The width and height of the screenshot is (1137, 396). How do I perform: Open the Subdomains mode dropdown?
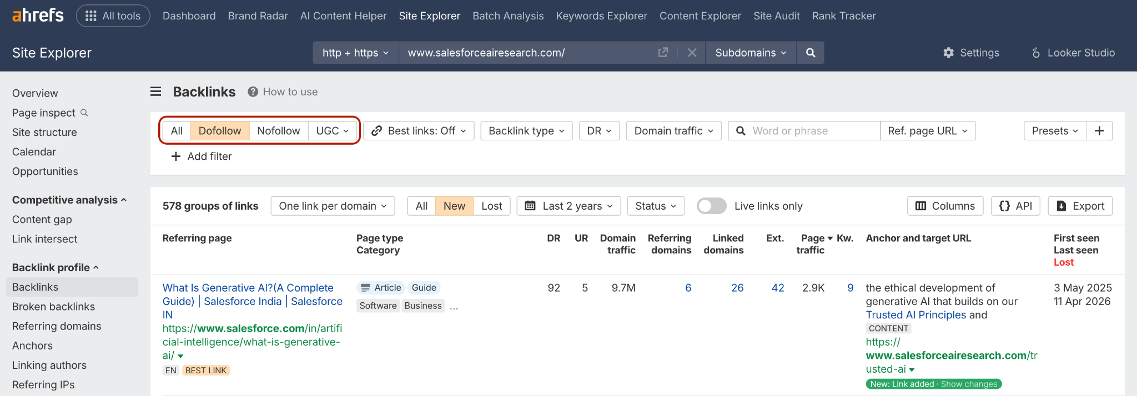pyautogui.click(x=751, y=53)
